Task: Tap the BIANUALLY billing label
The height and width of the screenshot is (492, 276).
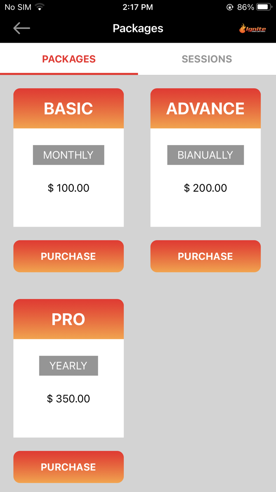Action: coord(205,155)
